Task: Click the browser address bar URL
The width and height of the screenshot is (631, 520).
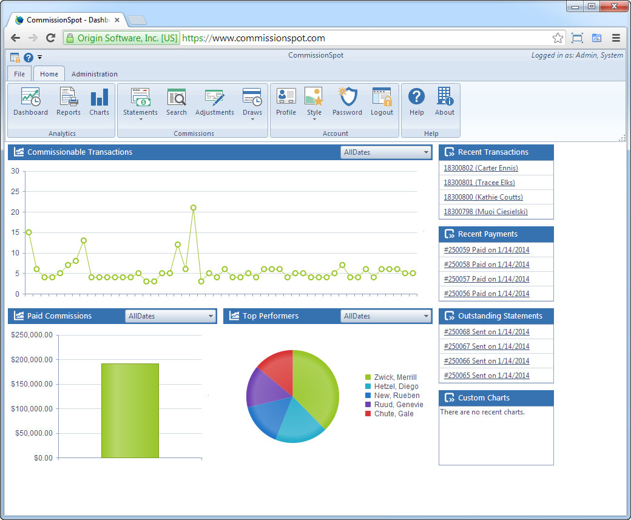Action: point(254,38)
